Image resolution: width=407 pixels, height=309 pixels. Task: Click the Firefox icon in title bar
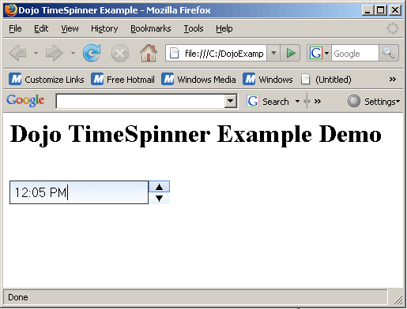(10, 10)
